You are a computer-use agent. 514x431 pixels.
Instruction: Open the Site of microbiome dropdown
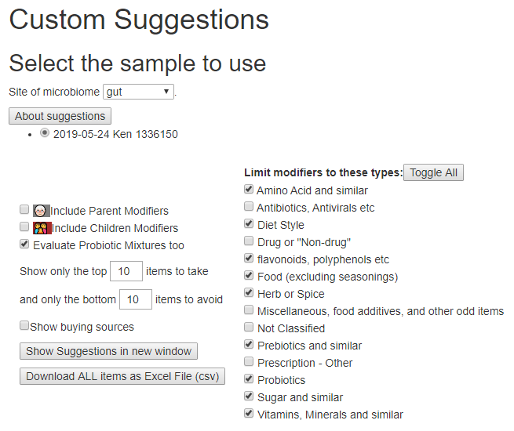pyautogui.click(x=138, y=92)
